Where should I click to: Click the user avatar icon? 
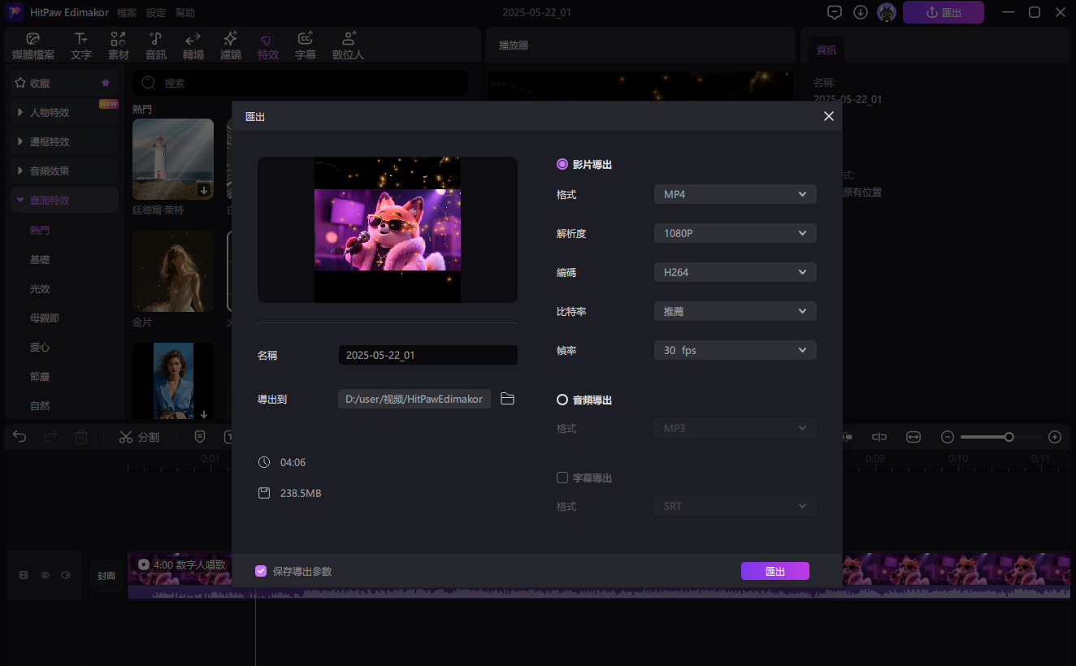[886, 12]
